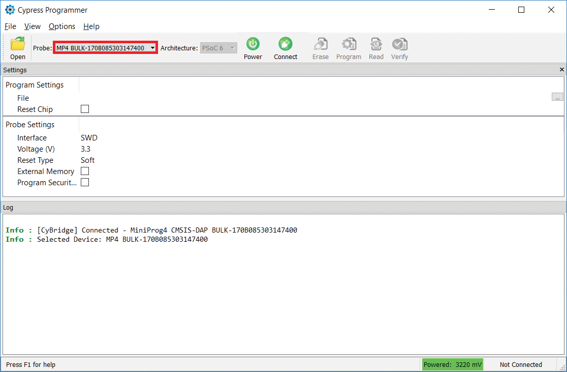This screenshot has width=567, height=372.
Task: Expand the Probe dropdown list
Action: point(152,48)
